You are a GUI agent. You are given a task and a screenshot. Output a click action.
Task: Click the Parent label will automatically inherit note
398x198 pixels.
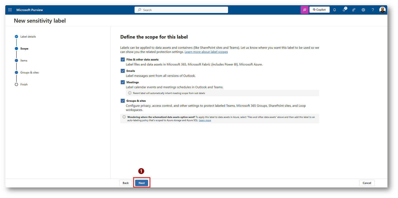pyautogui.click(x=169, y=93)
